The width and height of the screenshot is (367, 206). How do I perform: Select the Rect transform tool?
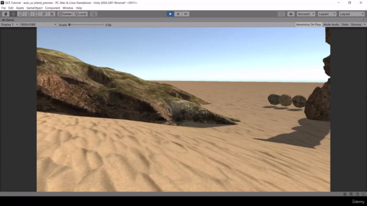pos(36,14)
